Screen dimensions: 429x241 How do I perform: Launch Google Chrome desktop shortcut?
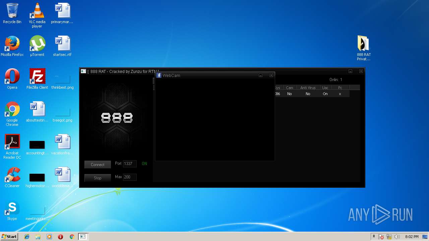pos(12,114)
